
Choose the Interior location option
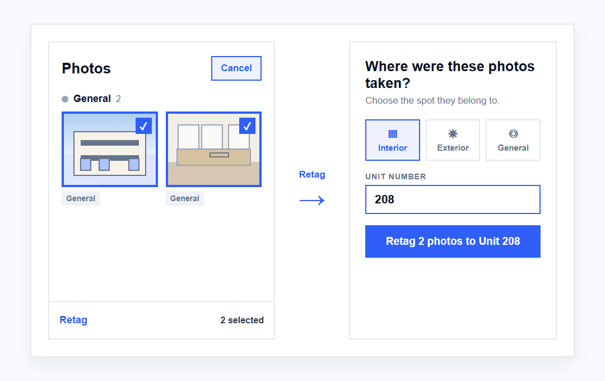392,140
